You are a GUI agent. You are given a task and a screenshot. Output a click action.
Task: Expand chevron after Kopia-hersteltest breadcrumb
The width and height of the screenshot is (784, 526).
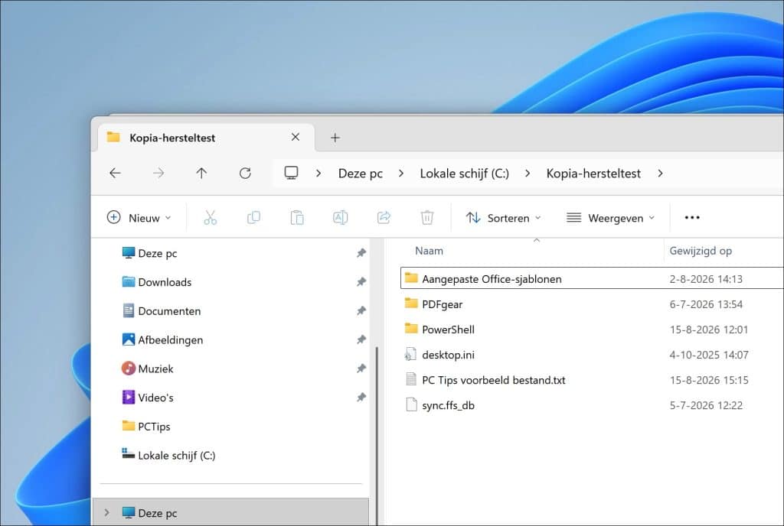(x=661, y=174)
